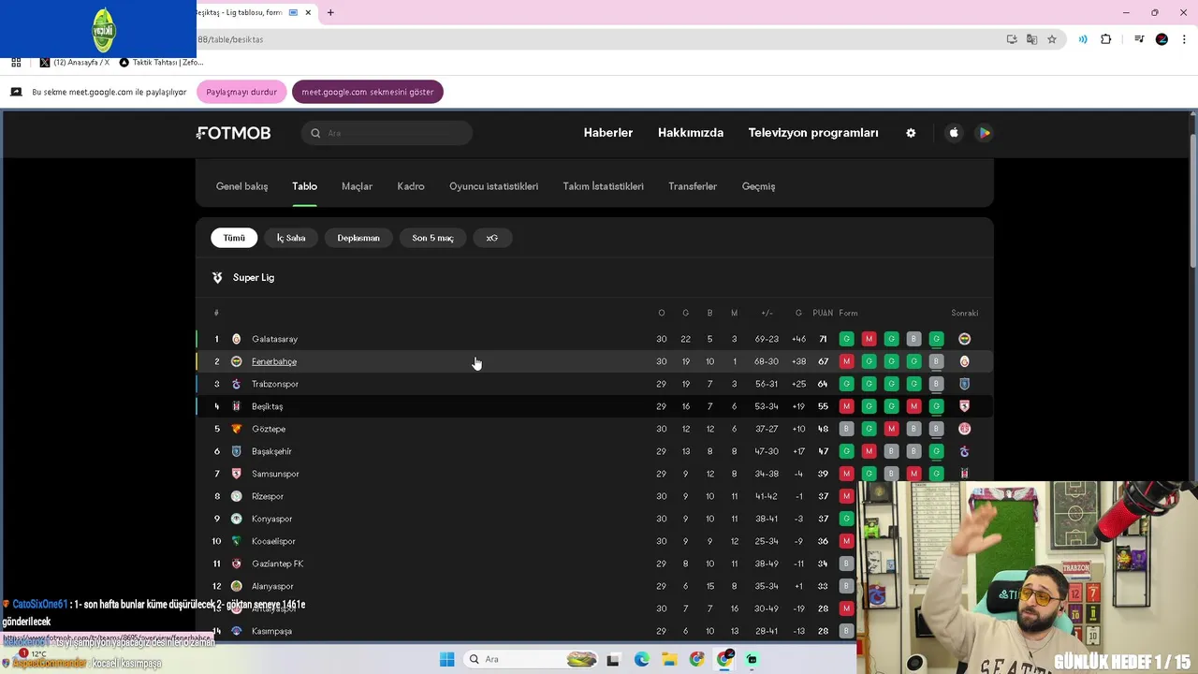Image resolution: width=1198 pixels, height=674 pixels.
Task: Open the Geçmiş tab
Action: click(758, 186)
